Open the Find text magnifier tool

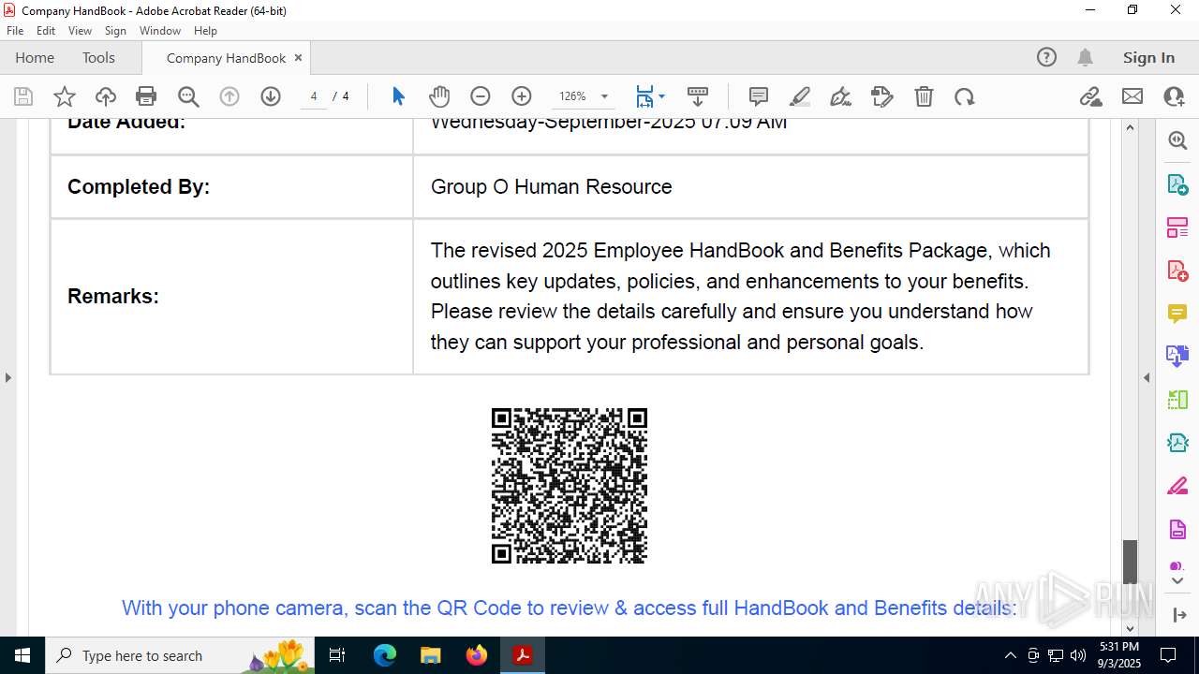point(188,96)
